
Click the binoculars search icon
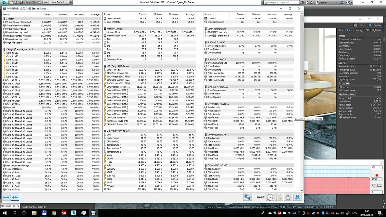[x=302, y=3]
